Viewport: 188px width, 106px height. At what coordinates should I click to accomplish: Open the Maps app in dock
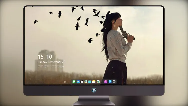coord(86,82)
